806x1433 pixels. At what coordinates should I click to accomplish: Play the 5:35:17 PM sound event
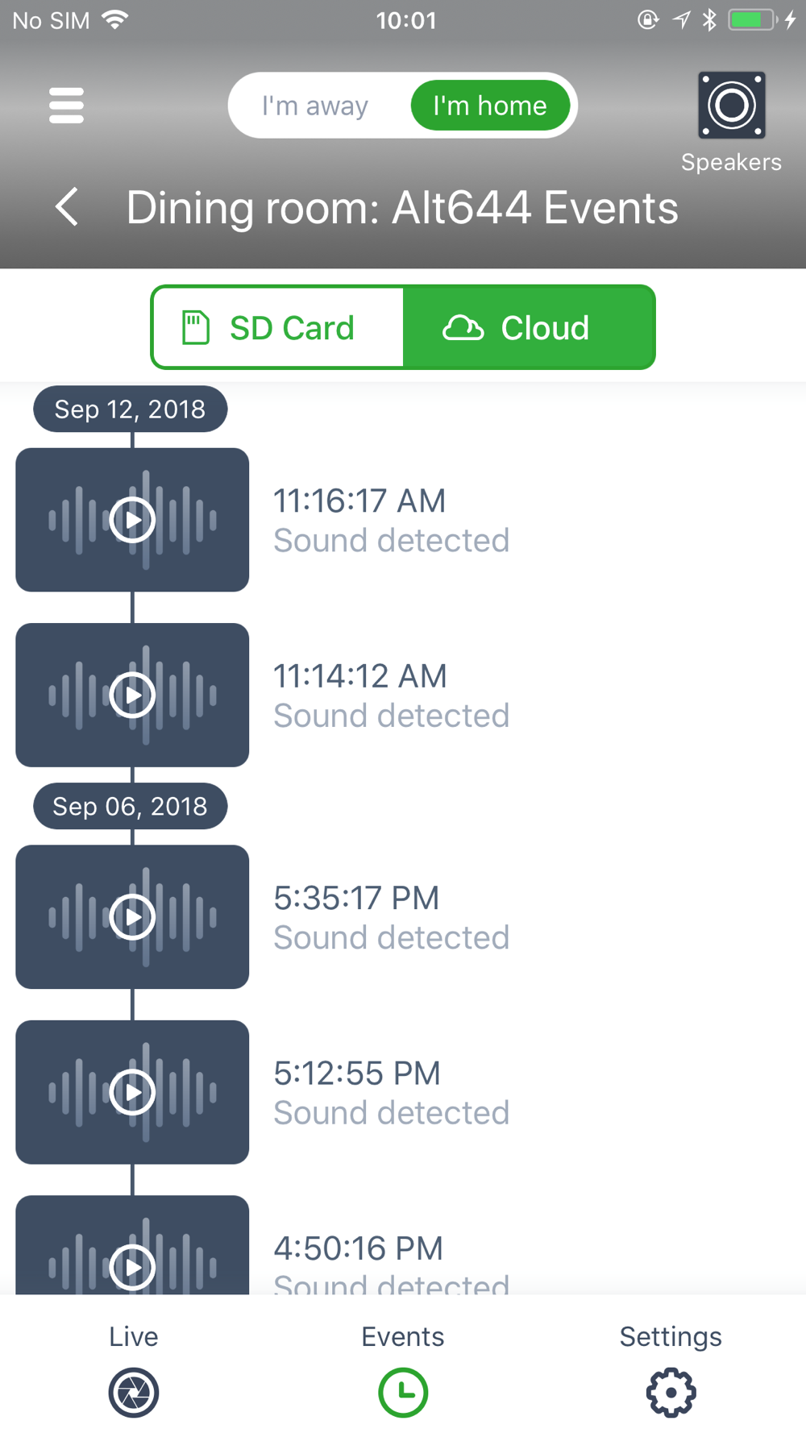click(x=132, y=917)
